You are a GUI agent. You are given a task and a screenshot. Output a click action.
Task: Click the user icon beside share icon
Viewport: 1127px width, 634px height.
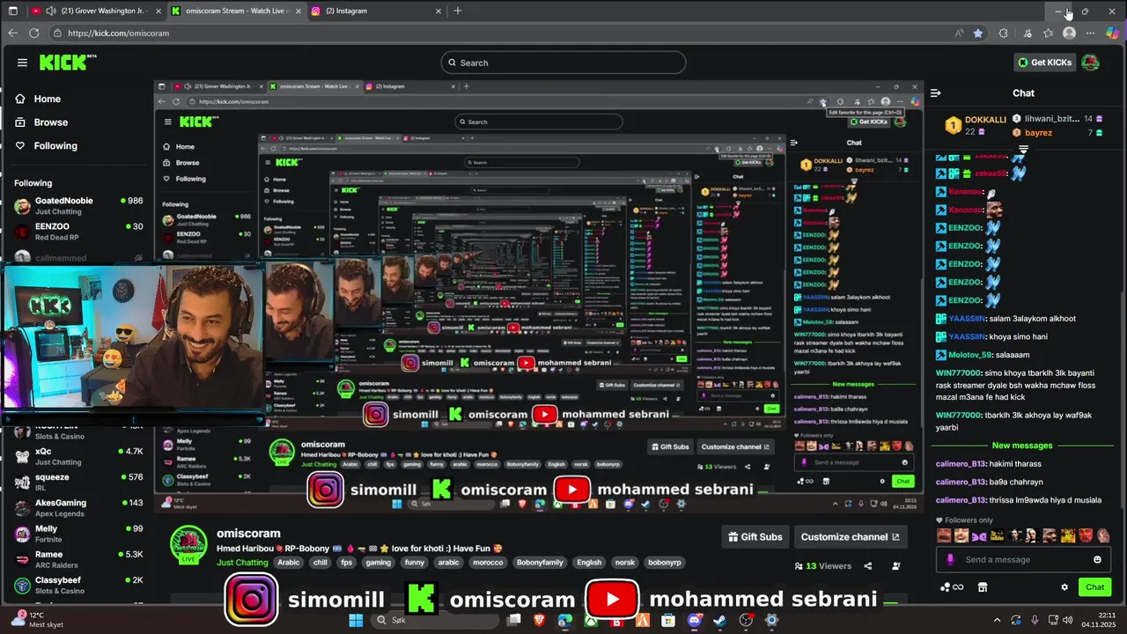pyautogui.click(x=896, y=566)
